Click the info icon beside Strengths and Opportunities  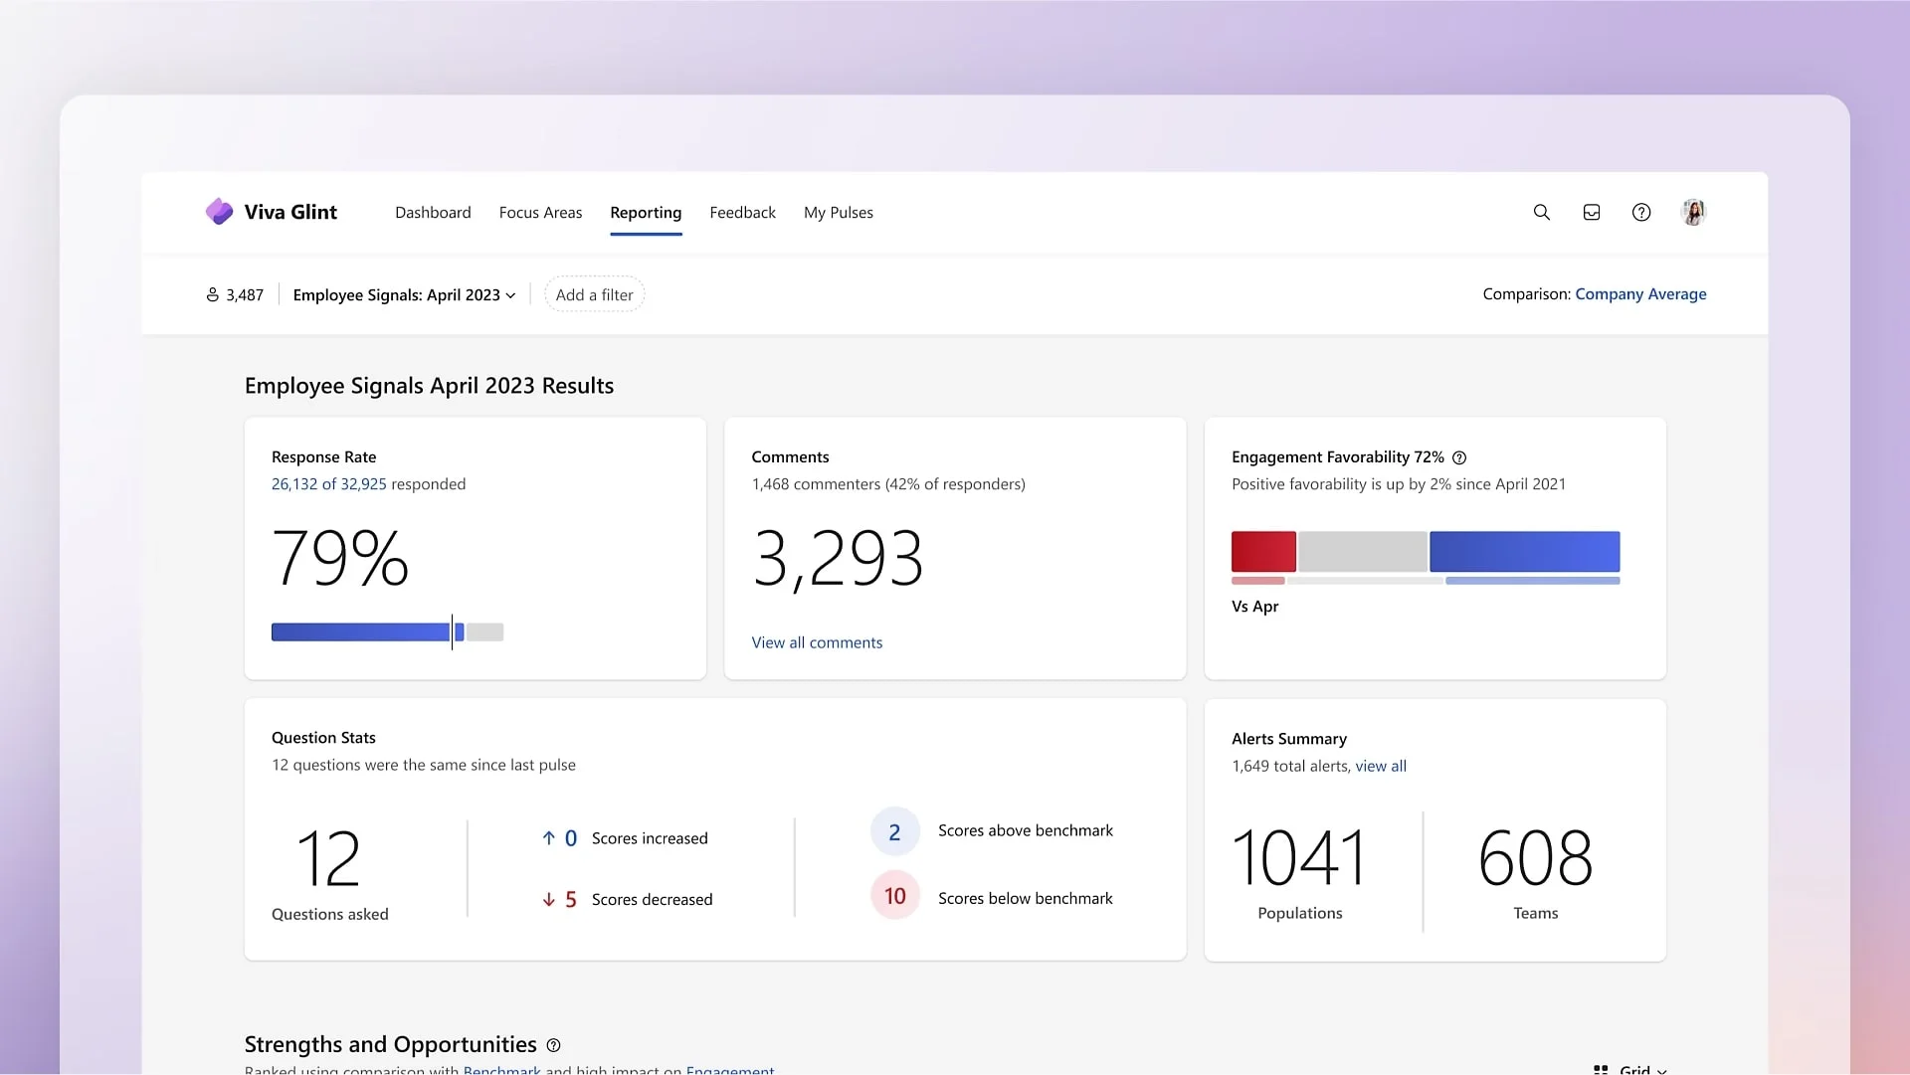[x=553, y=1045]
